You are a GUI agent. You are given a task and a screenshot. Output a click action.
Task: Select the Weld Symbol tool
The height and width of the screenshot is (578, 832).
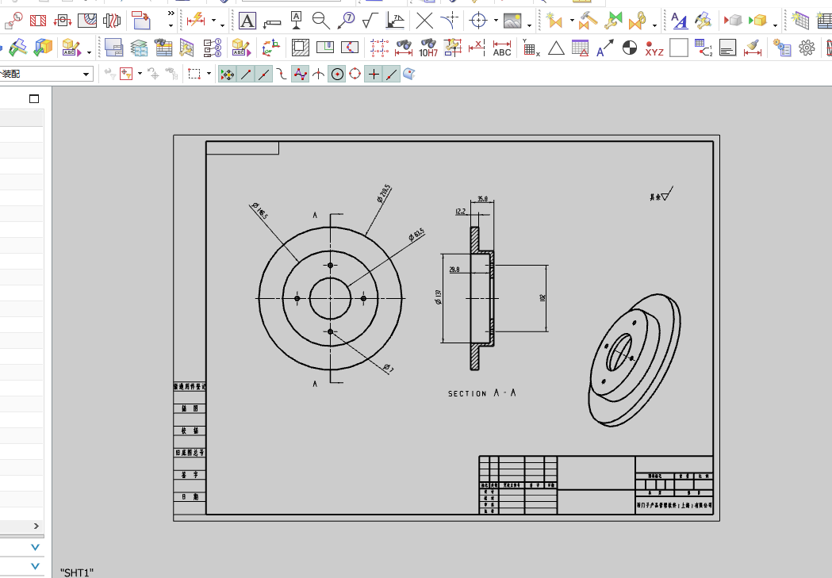pyautogui.click(x=395, y=21)
